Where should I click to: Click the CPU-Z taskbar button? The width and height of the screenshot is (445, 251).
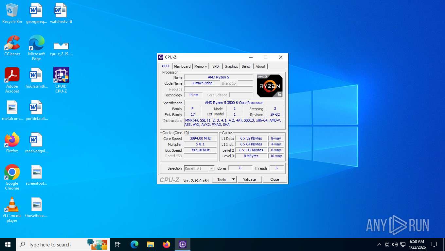point(183,244)
